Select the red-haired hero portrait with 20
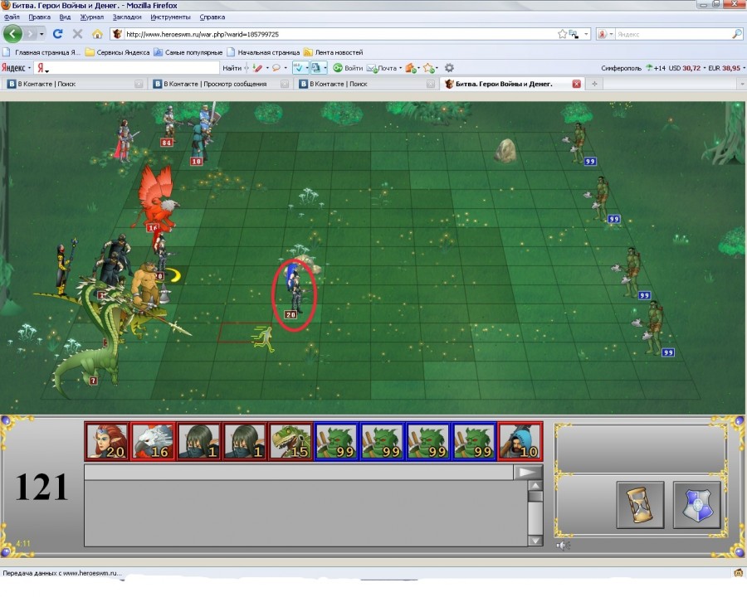 [107, 441]
